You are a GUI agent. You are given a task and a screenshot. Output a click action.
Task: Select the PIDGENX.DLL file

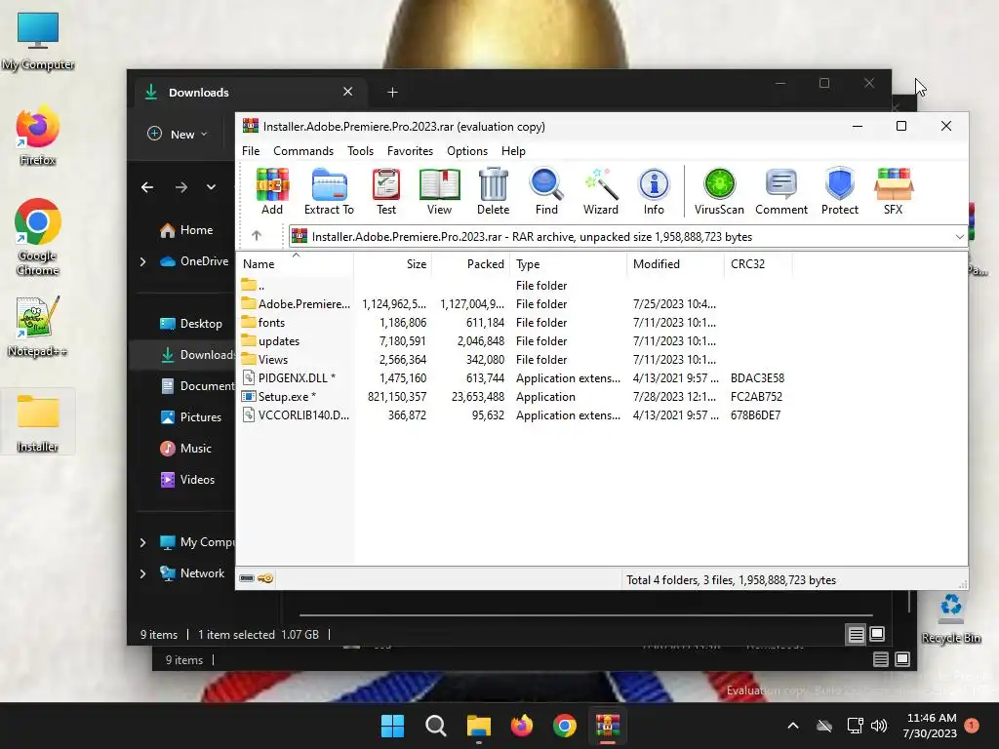tap(513, 377)
